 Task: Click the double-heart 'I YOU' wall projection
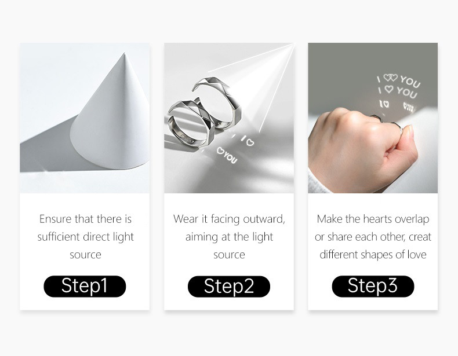tap(399, 80)
